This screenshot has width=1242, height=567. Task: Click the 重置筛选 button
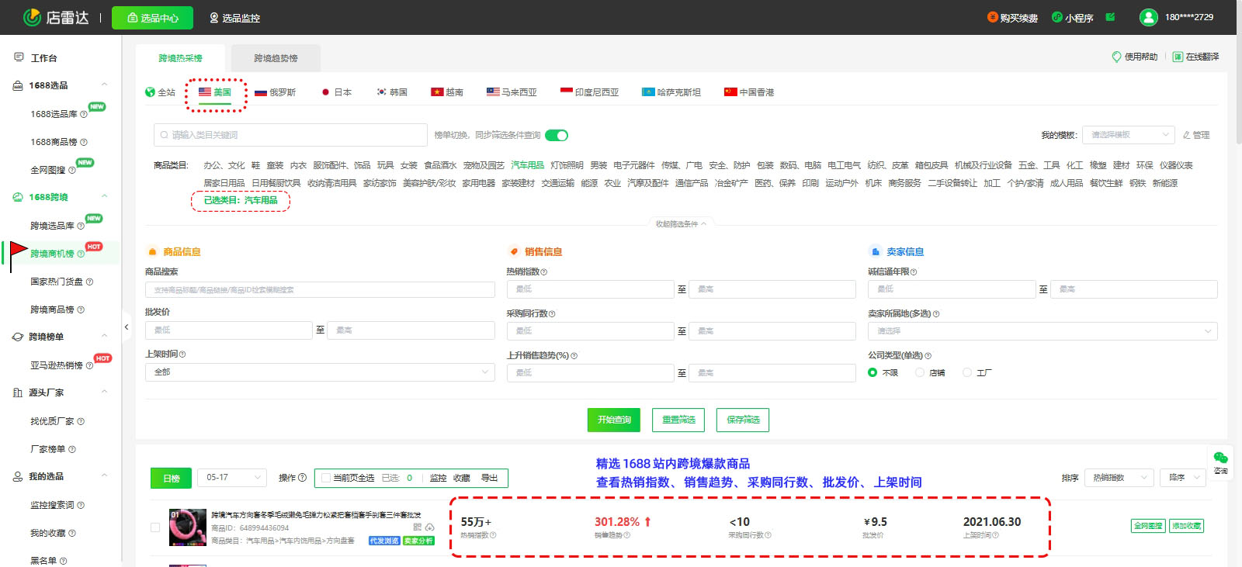tap(678, 420)
